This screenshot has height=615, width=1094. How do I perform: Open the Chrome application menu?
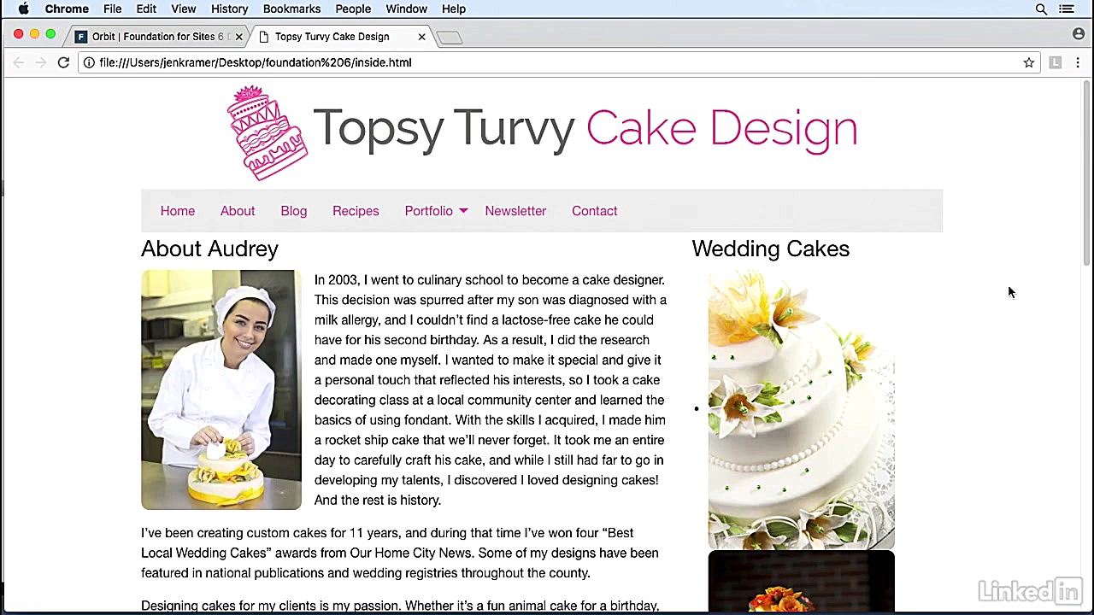coord(67,9)
